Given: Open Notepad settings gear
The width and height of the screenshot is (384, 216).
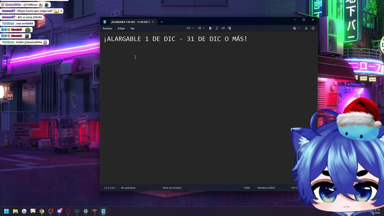Looking at the screenshot, I should (x=313, y=28).
